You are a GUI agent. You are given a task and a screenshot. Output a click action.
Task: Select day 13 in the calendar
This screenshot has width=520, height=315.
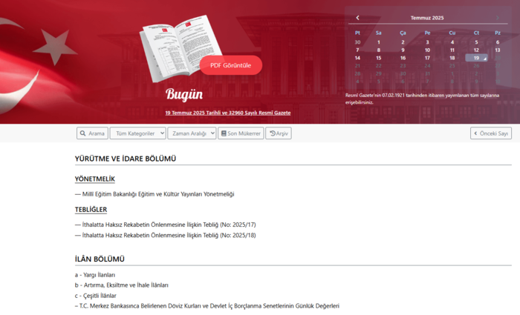498,50
